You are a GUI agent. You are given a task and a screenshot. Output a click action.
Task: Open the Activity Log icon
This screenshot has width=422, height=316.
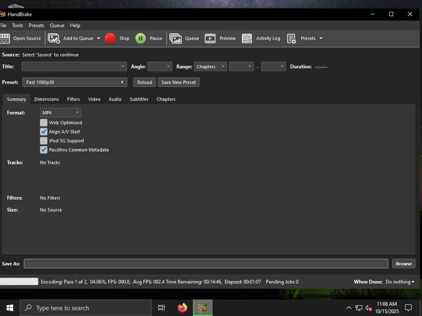click(x=247, y=38)
